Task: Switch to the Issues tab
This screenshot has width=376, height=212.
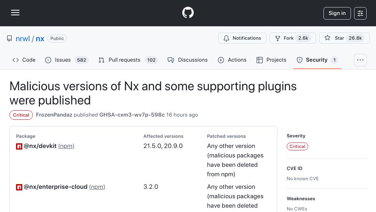Action: click(x=67, y=60)
